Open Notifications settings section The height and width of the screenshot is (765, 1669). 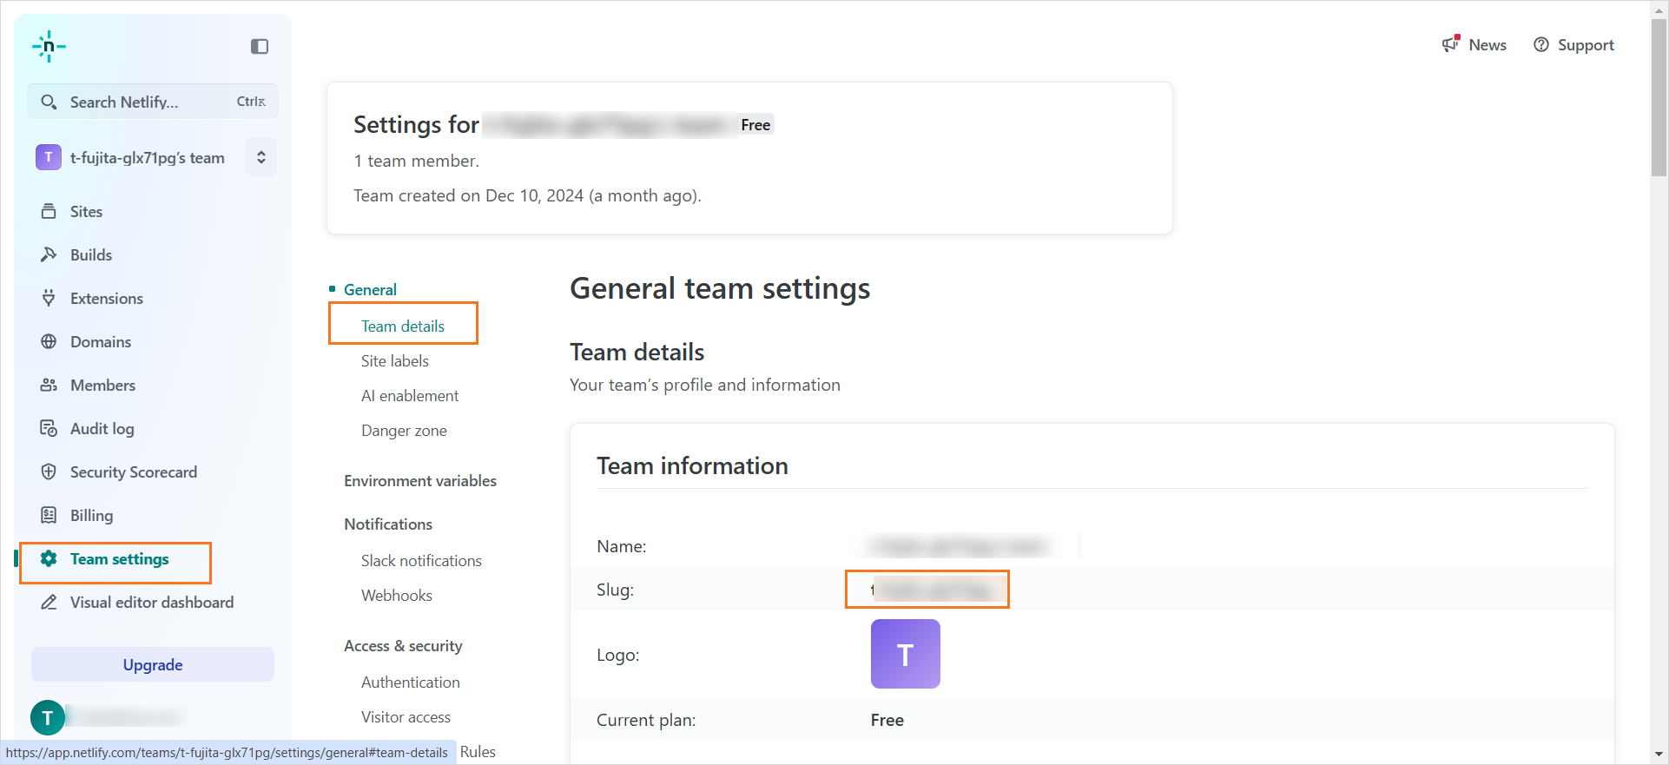coord(388,524)
